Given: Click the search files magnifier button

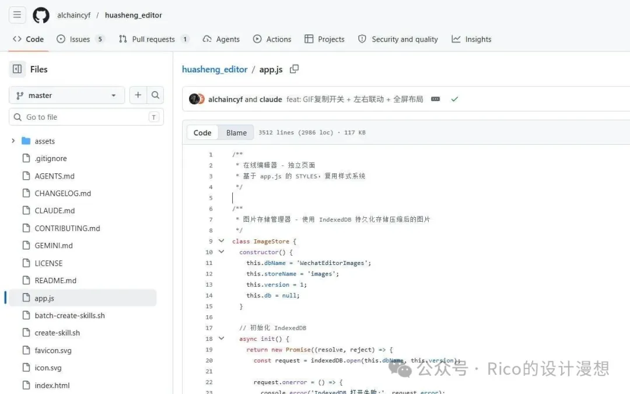Looking at the screenshot, I should pos(156,95).
